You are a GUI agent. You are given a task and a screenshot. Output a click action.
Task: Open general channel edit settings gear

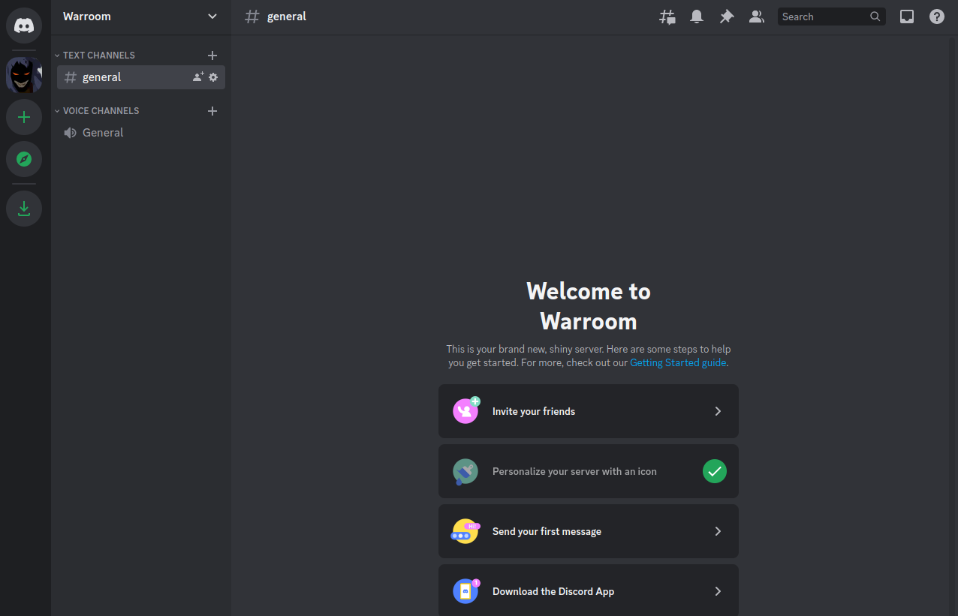point(213,77)
